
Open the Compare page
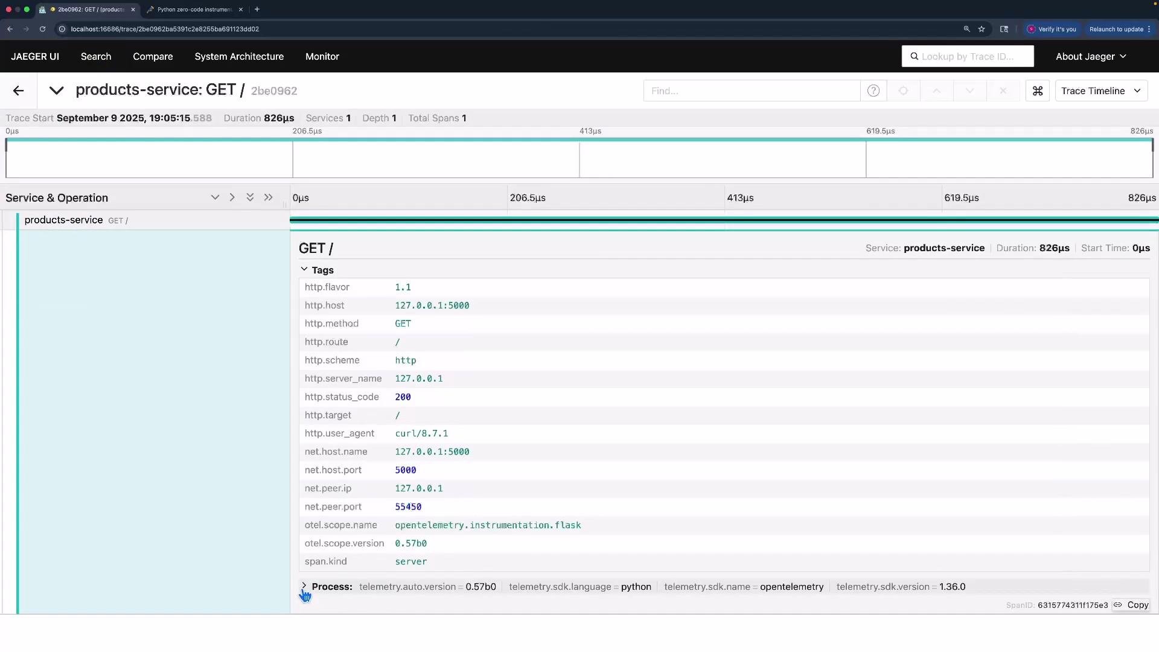click(153, 56)
